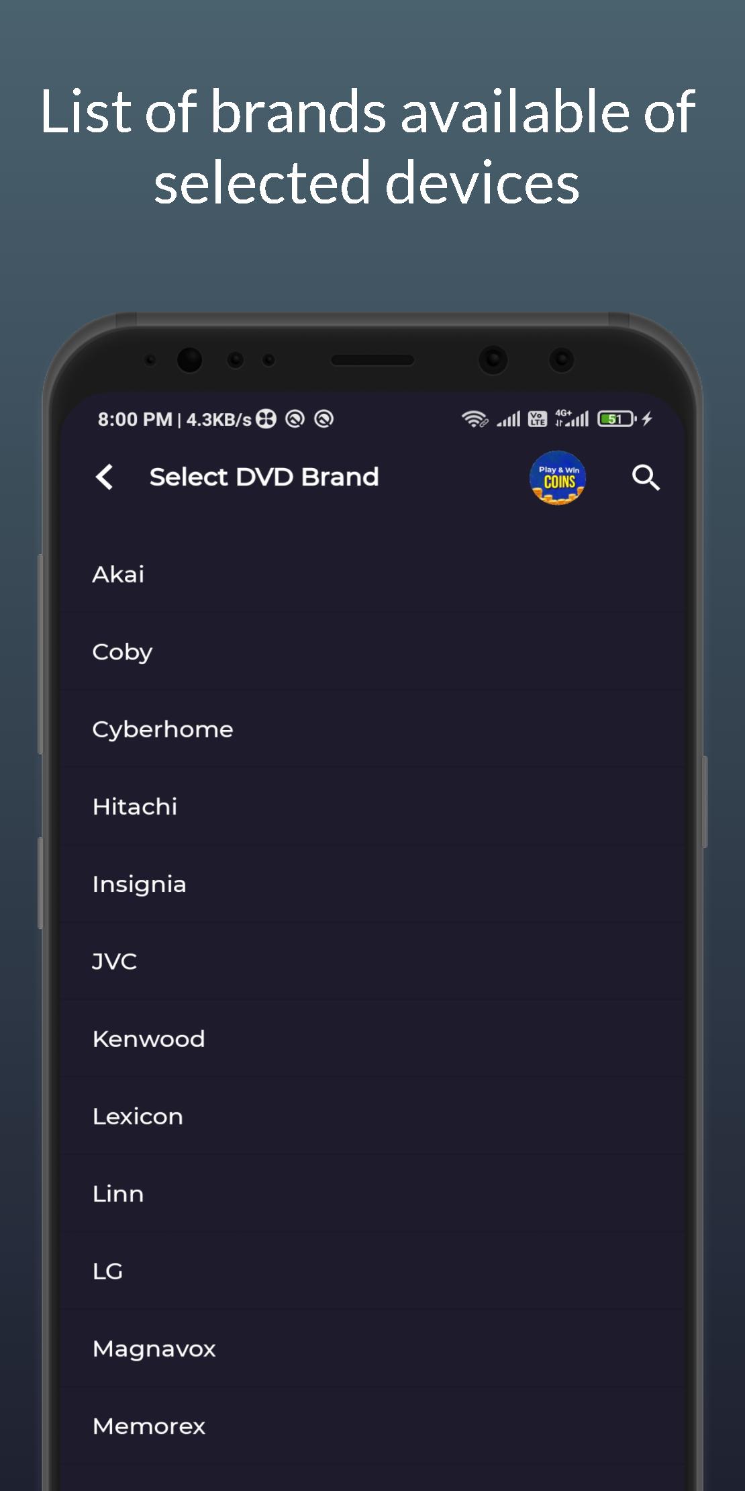745x1491 pixels.
Task: Select the Kenwood entry
Action: coord(372,1039)
